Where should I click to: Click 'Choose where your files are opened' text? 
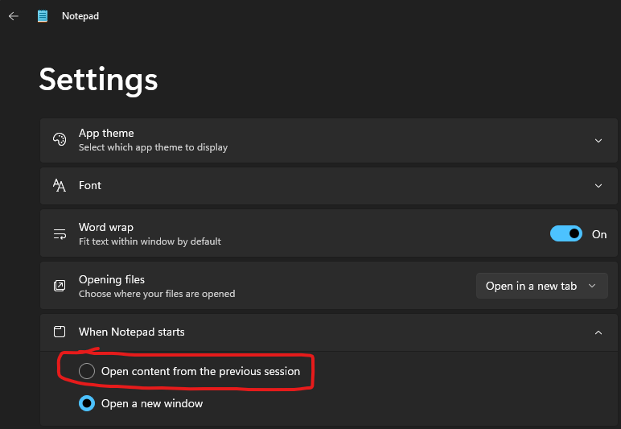click(157, 294)
